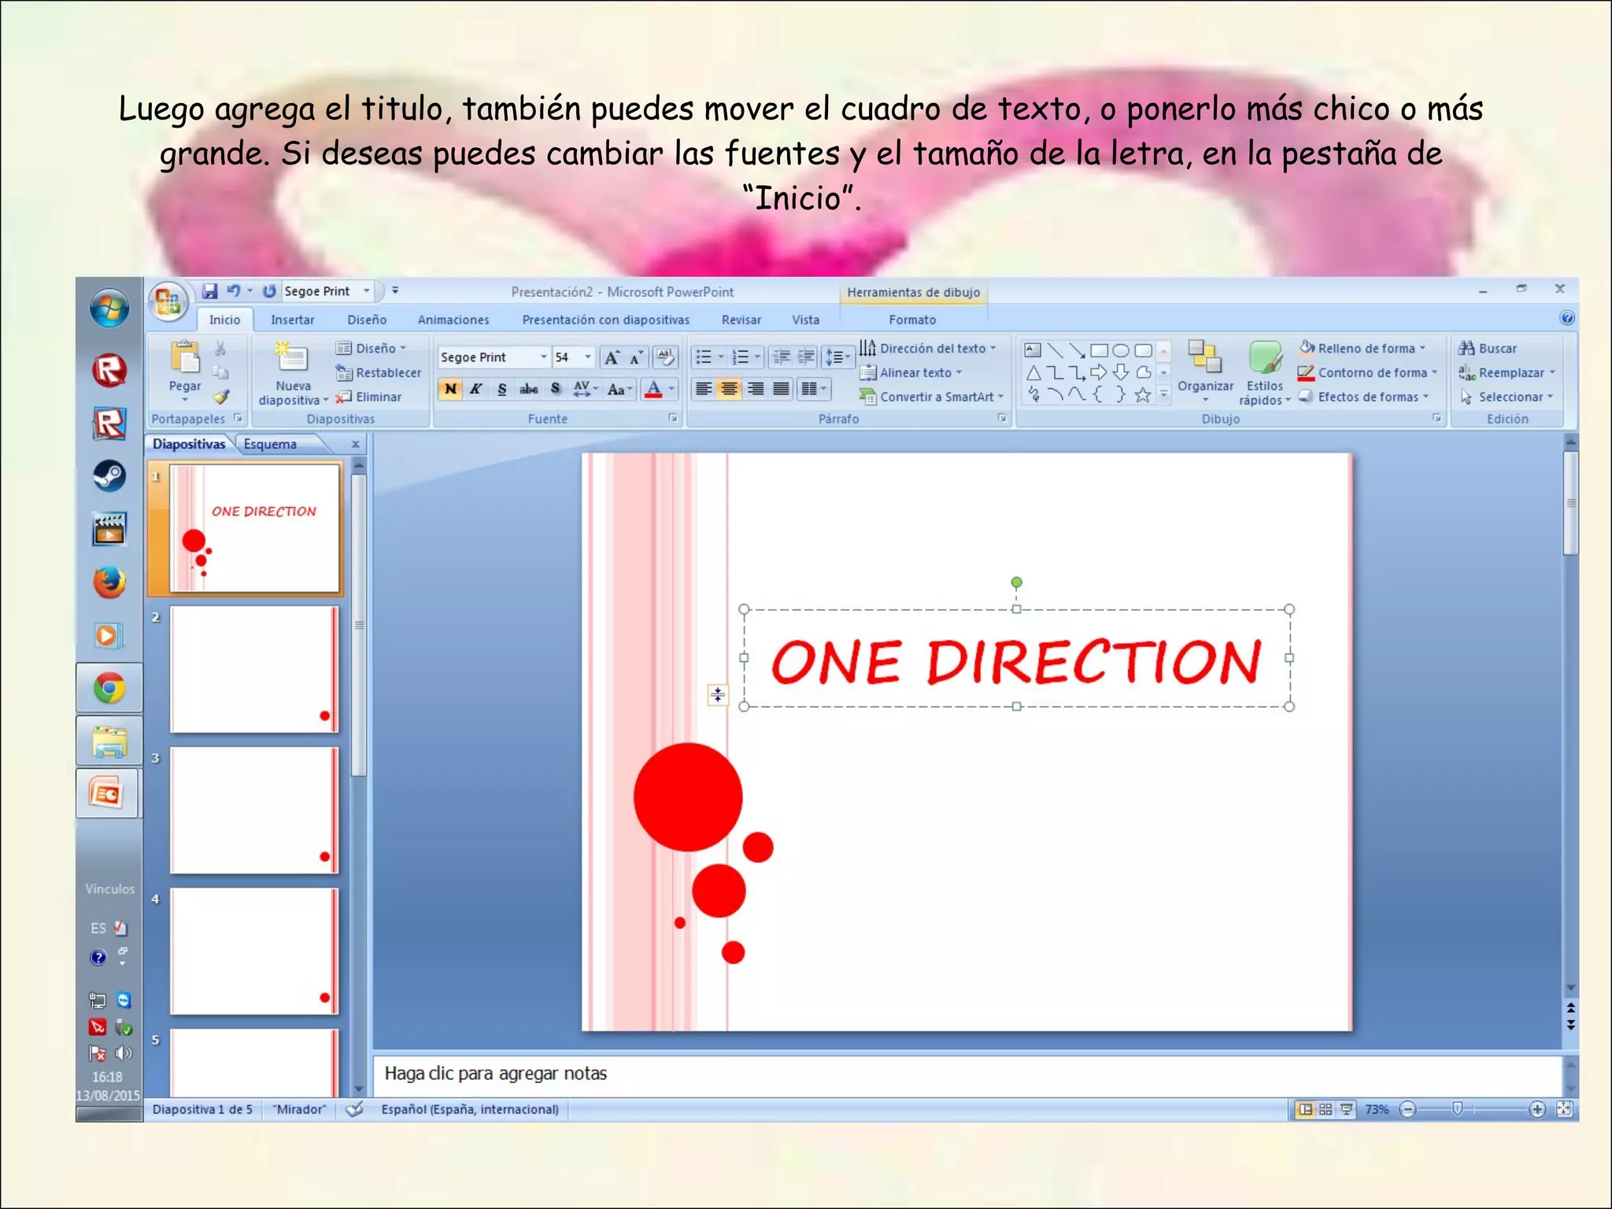Screen dimensions: 1612x1209
Task: Click the Office button logo
Action: (168, 301)
